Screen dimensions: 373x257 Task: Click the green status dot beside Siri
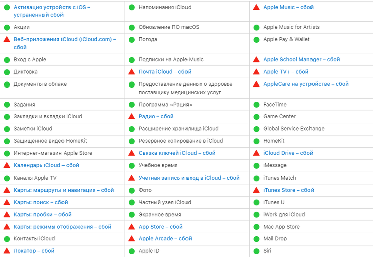[x=256, y=251]
